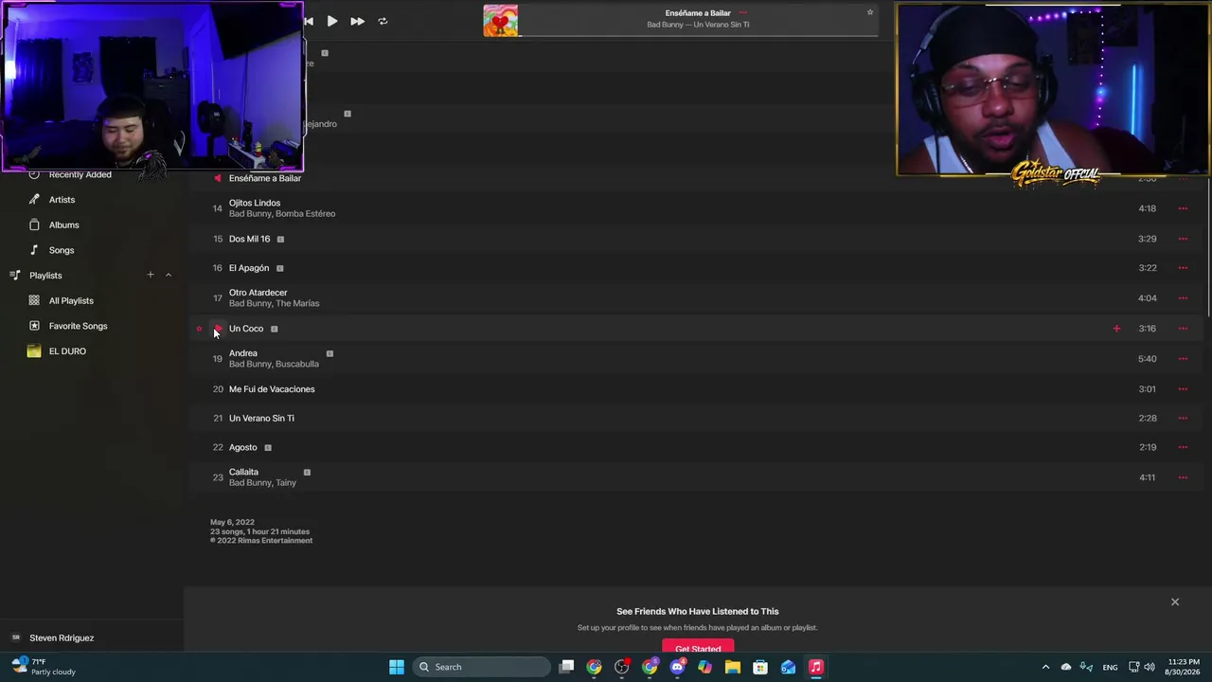Viewport: 1212px width, 682px height.
Task: Open the Albums library section
Action: tap(63, 225)
